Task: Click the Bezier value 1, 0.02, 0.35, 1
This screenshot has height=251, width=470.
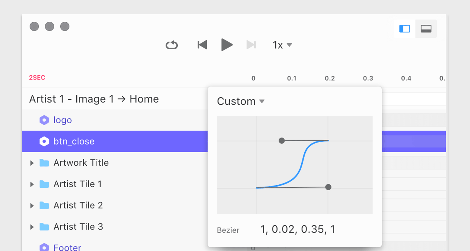Action: 297,229
